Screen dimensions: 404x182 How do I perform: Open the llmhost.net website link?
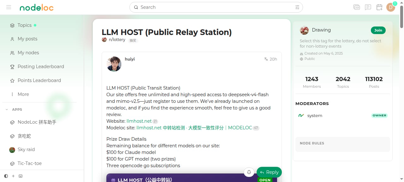click(139, 121)
